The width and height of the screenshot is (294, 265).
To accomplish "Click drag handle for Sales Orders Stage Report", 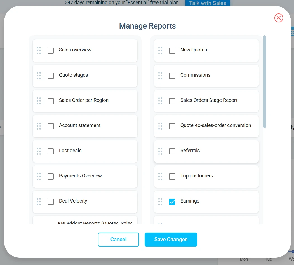I will [160, 101].
